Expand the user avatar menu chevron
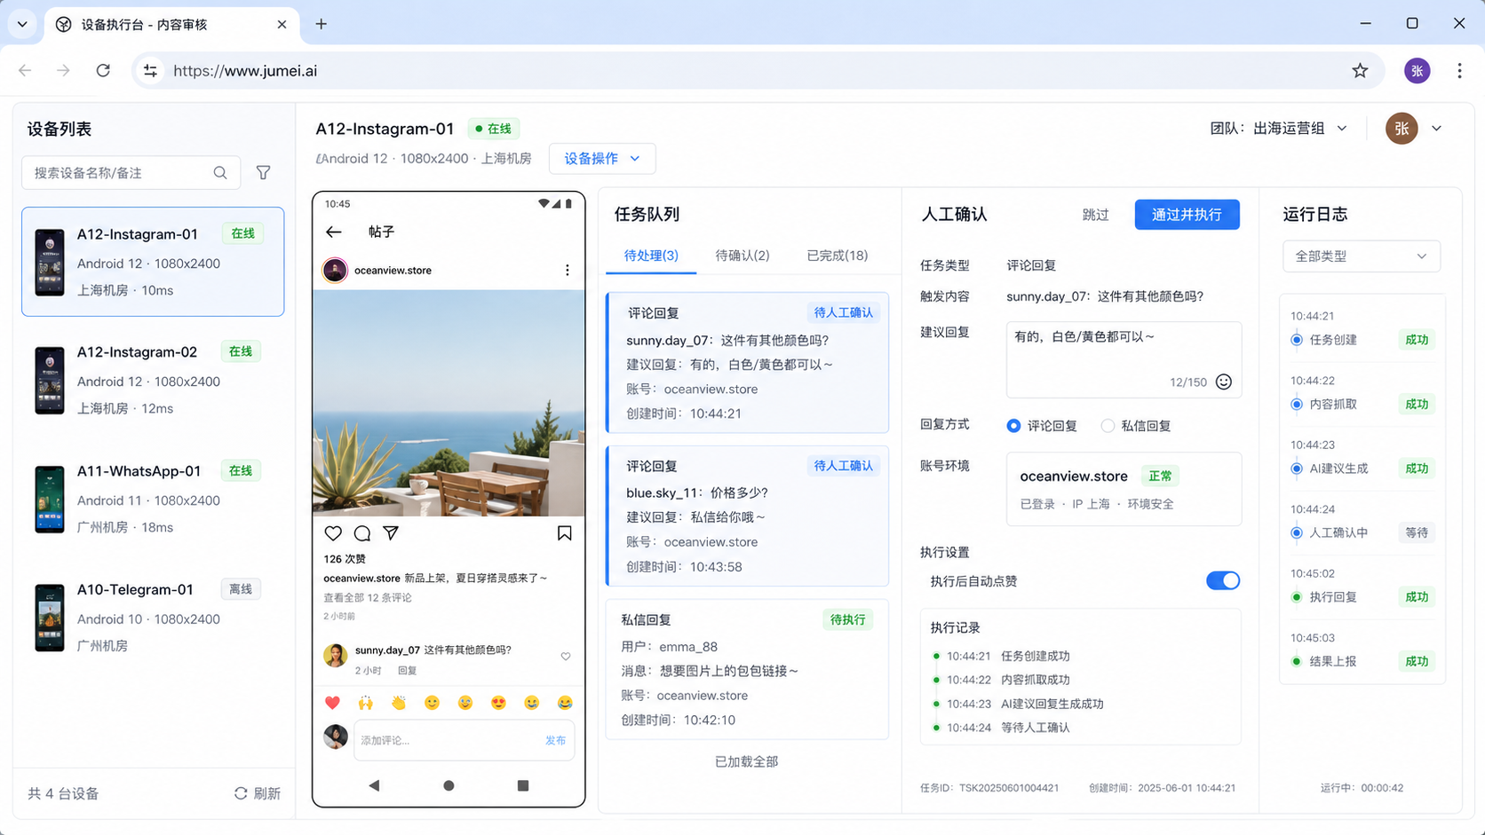The image size is (1485, 835). (x=1436, y=129)
